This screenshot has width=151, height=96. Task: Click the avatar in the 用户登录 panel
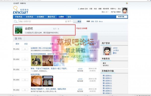pyautogui.click(x=107, y=51)
